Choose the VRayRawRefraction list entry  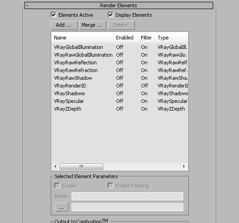(119, 70)
